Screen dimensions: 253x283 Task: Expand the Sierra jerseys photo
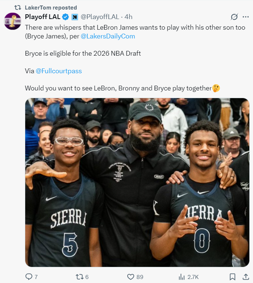[x=137, y=182]
